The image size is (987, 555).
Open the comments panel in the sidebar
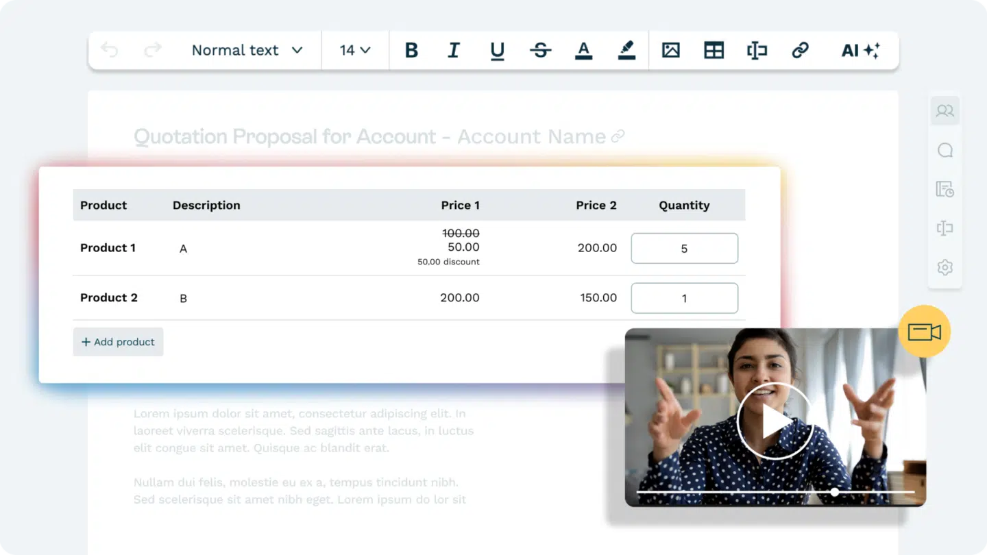945,150
